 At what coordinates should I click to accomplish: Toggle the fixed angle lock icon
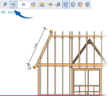[14, 5]
